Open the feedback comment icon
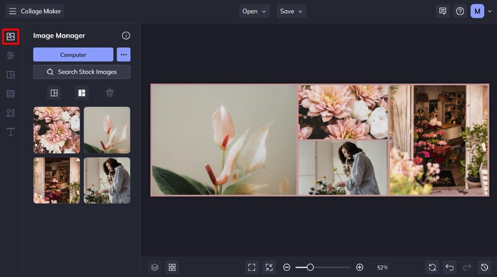This screenshot has height=277, width=497. coord(442,11)
